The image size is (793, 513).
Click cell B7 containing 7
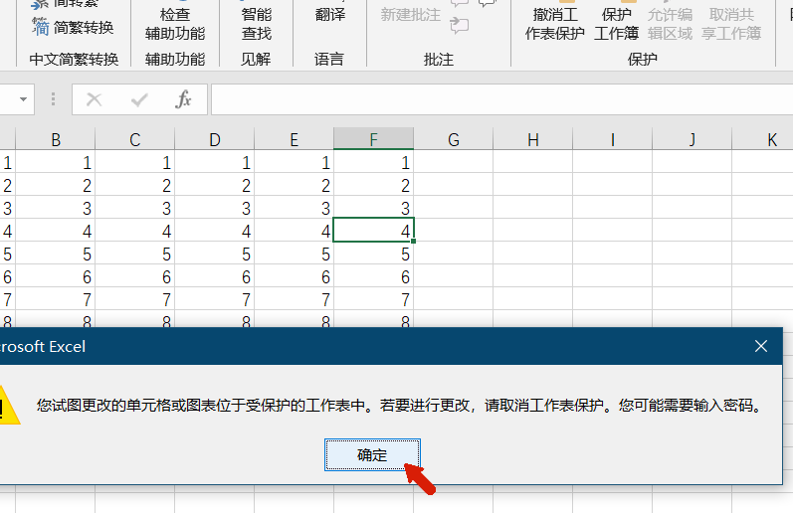(56, 299)
